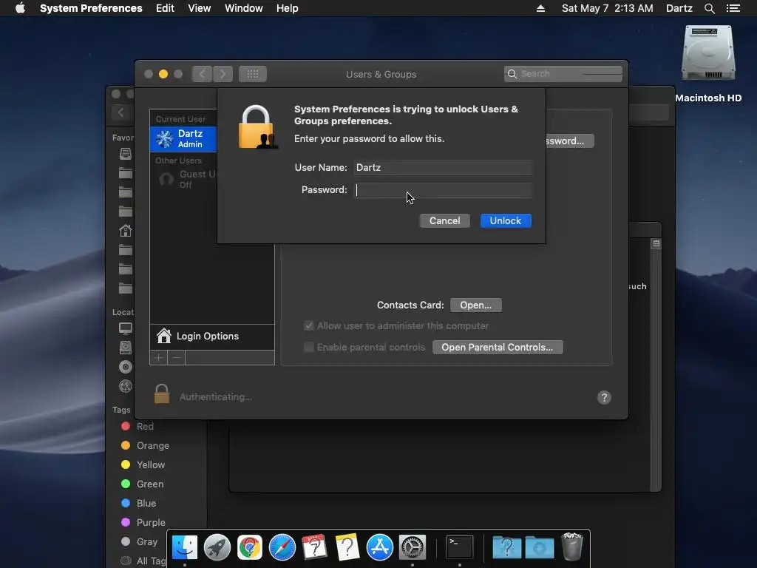Open the Notification Center list icon

coord(733,8)
